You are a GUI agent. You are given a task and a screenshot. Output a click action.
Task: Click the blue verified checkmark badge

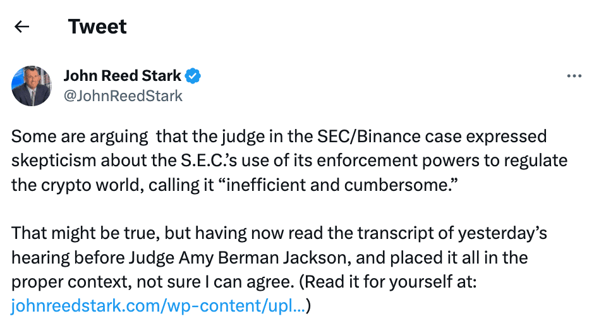(193, 76)
